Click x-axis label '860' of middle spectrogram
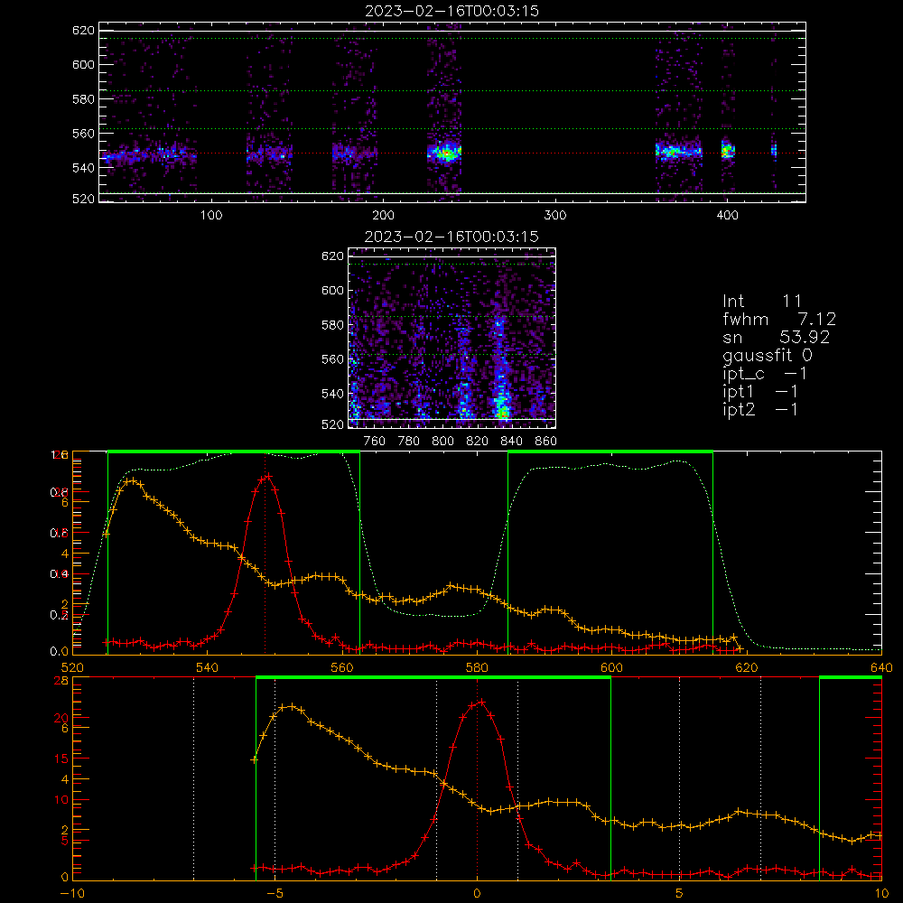This screenshot has height=903, width=903. [x=546, y=442]
